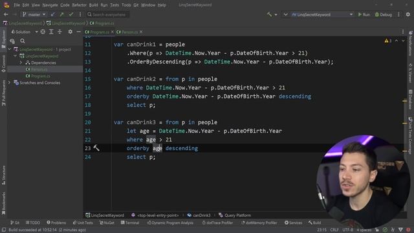Open editor tabs more options dots

(x=403, y=32)
